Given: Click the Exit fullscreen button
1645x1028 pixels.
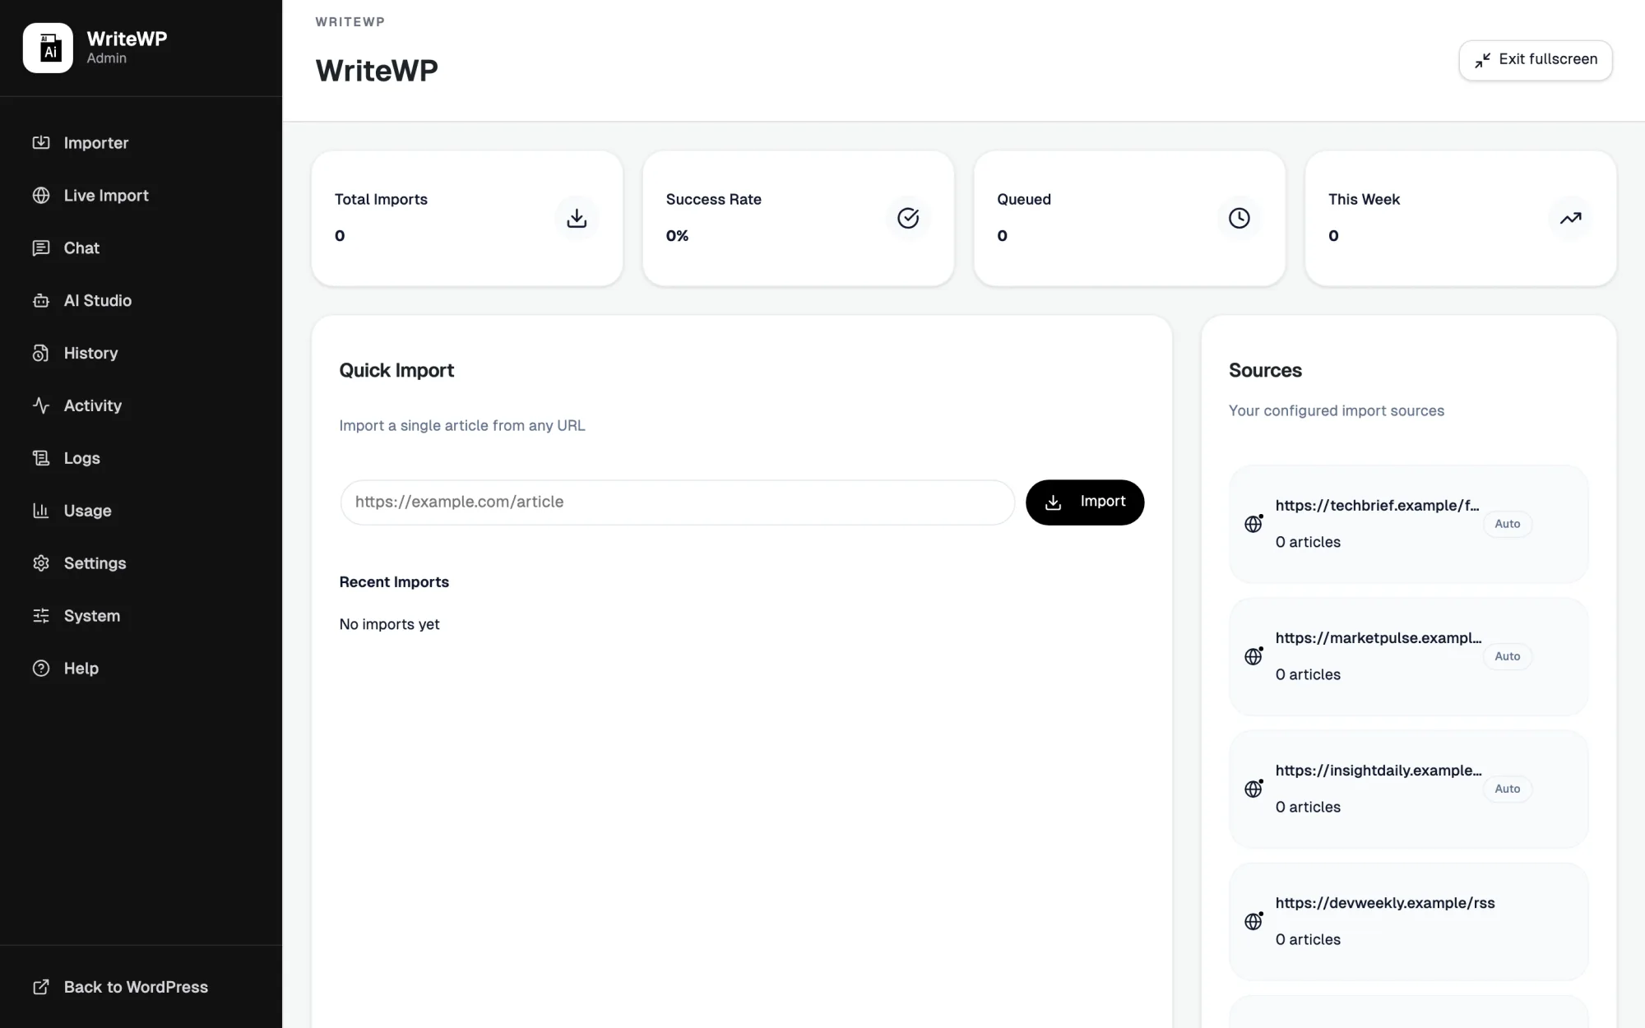Looking at the screenshot, I should click(x=1536, y=60).
